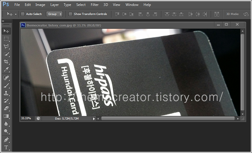Open the Layer menu
This screenshot has width=252, height=153.
pos(54,5)
